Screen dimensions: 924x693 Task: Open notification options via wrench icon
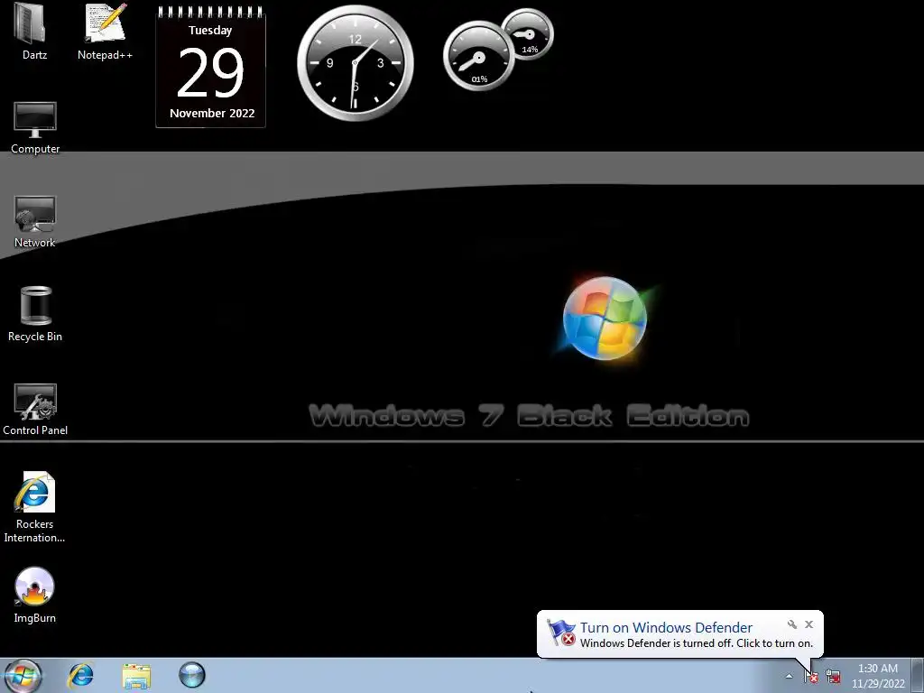[x=792, y=624]
